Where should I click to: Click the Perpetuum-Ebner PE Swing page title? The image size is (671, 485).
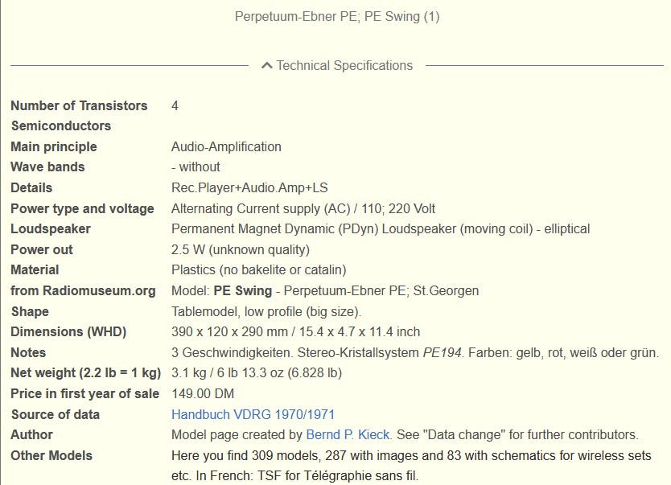[336, 16]
